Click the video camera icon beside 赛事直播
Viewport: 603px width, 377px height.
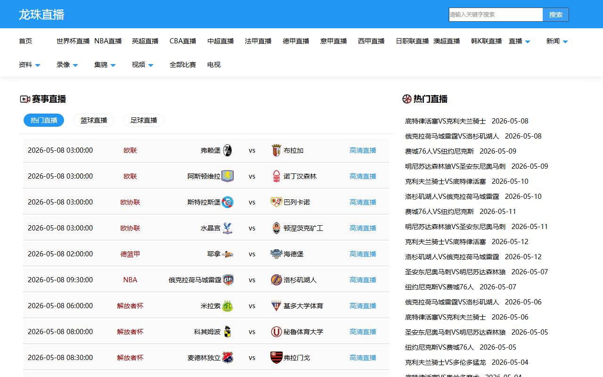(x=25, y=99)
